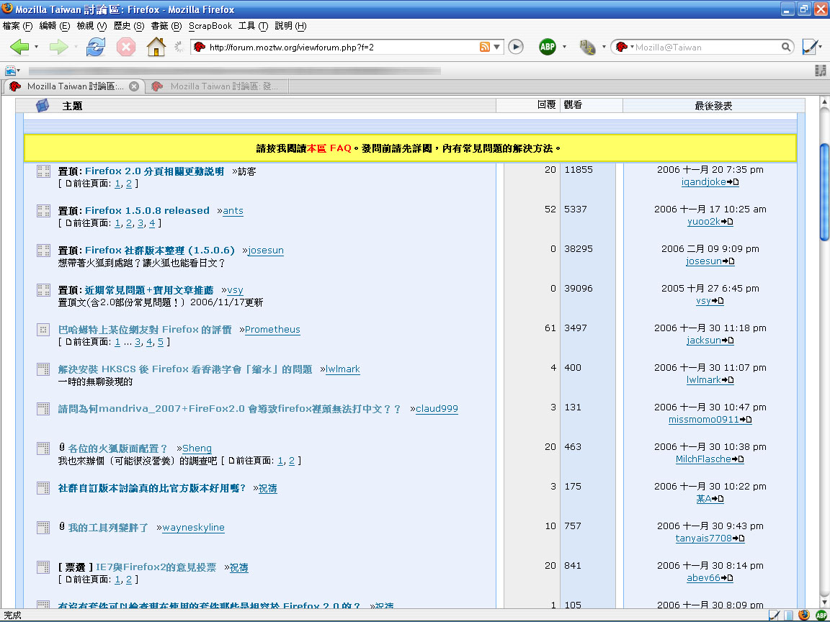Open the 書籤 (B) bookmarks menu
The height and width of the screenshot is (622, 830).
tap(166, 26)
